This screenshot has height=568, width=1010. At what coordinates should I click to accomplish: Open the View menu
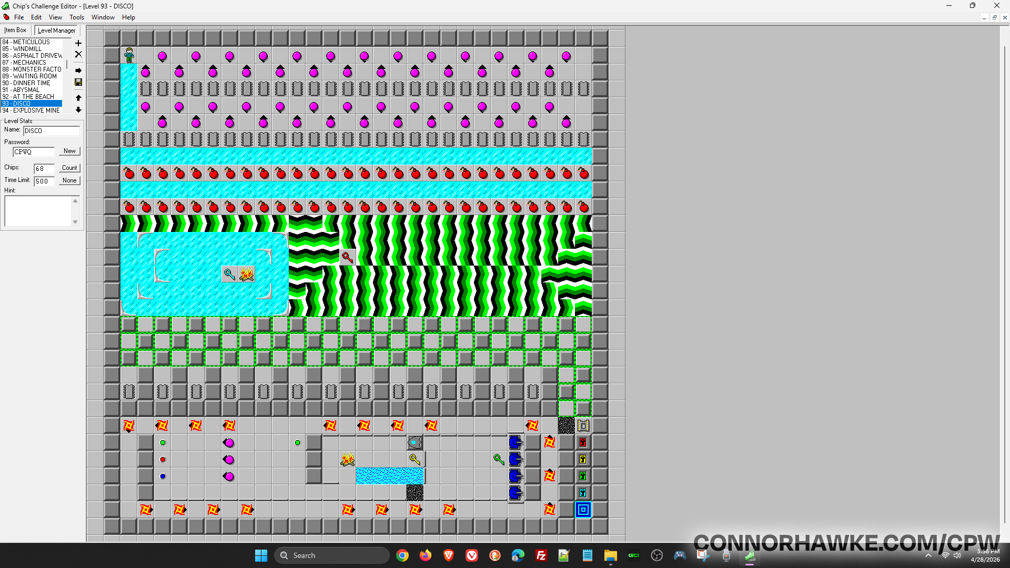pos(55,17)
